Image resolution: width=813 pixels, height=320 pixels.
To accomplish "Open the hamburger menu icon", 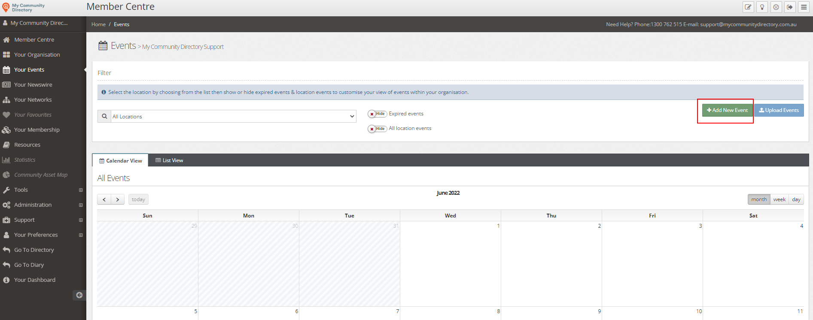I will click(x=804, y=7).
